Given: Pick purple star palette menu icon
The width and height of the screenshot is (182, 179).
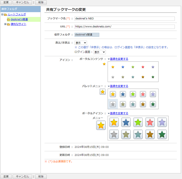Looking at the screenshot, I should click(x=153, y=94).
